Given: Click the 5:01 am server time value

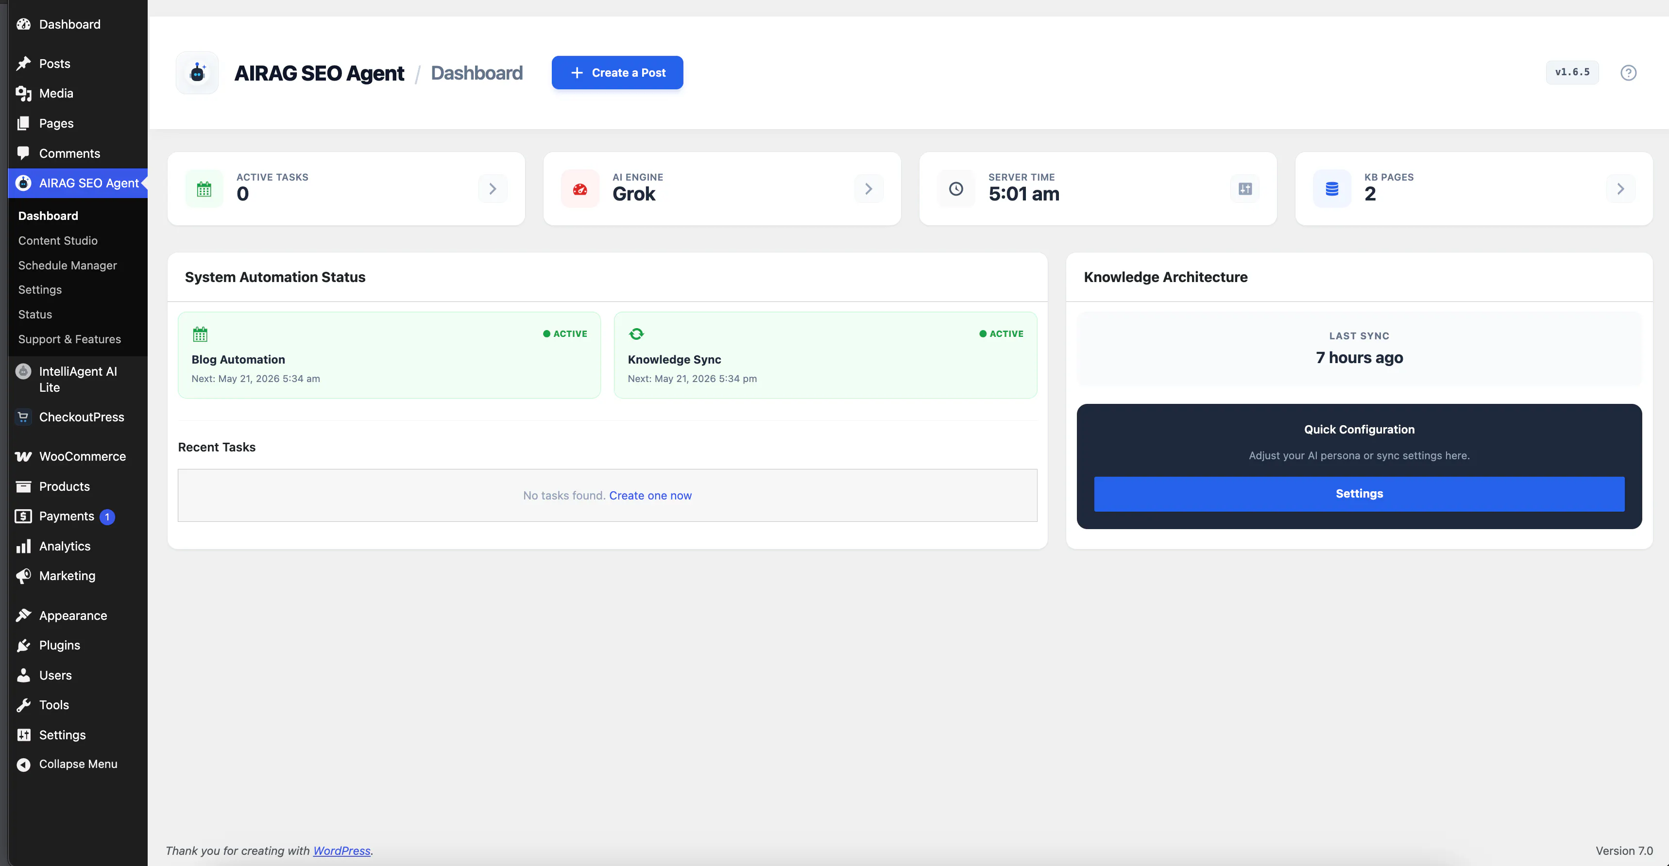Looking at the screenshot, I should point(1023,194).
